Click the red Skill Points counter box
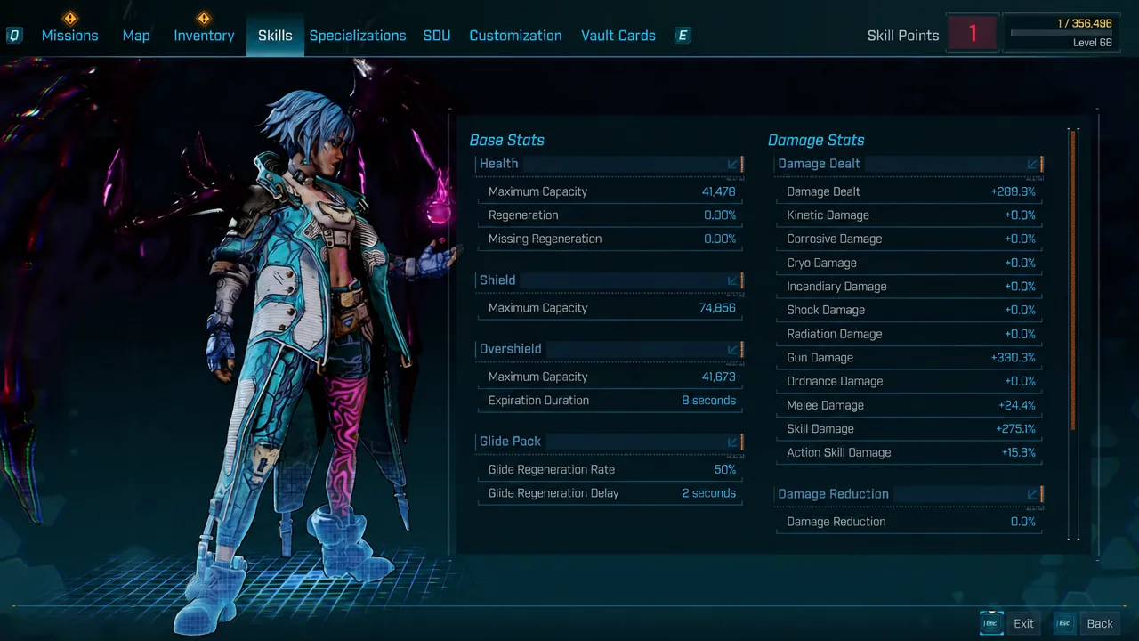 tap(973, 34)
